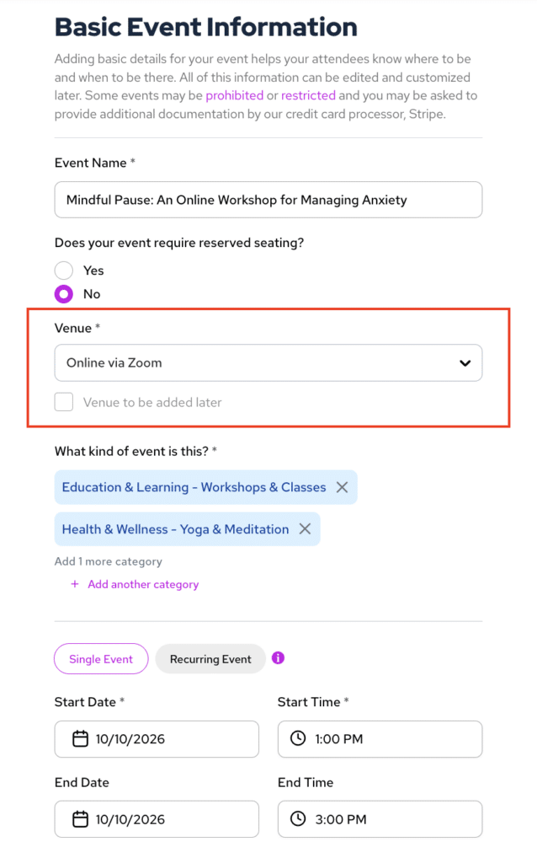Remove the Education & Learning category tag
This screenshot has height=863, width=537.
(342, 487)
